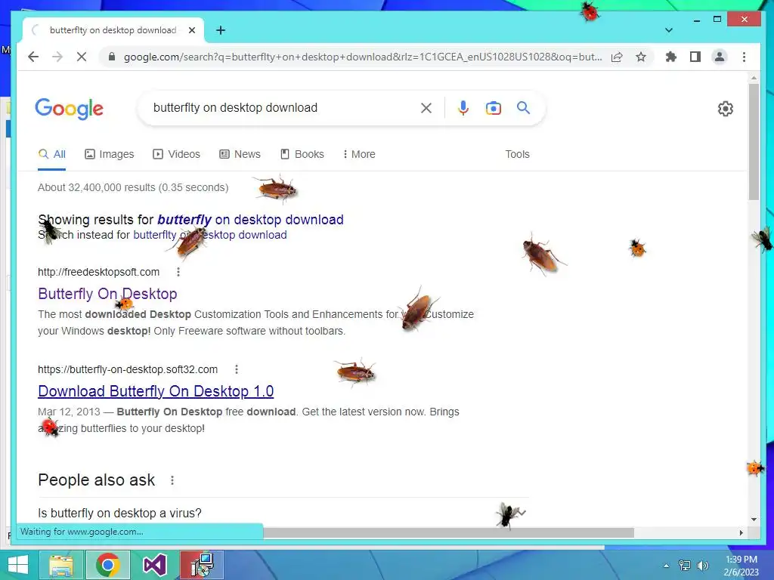Go to the Google logo home
774x580 pixels.
click(69, 109)
